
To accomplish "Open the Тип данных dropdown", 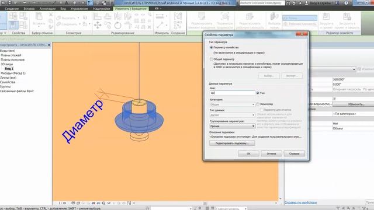I will pyautogui.click(x=233, y=115).
